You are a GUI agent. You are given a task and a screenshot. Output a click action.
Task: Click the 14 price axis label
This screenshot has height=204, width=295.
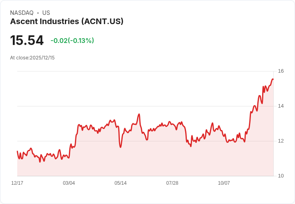(x=281, y=106)
